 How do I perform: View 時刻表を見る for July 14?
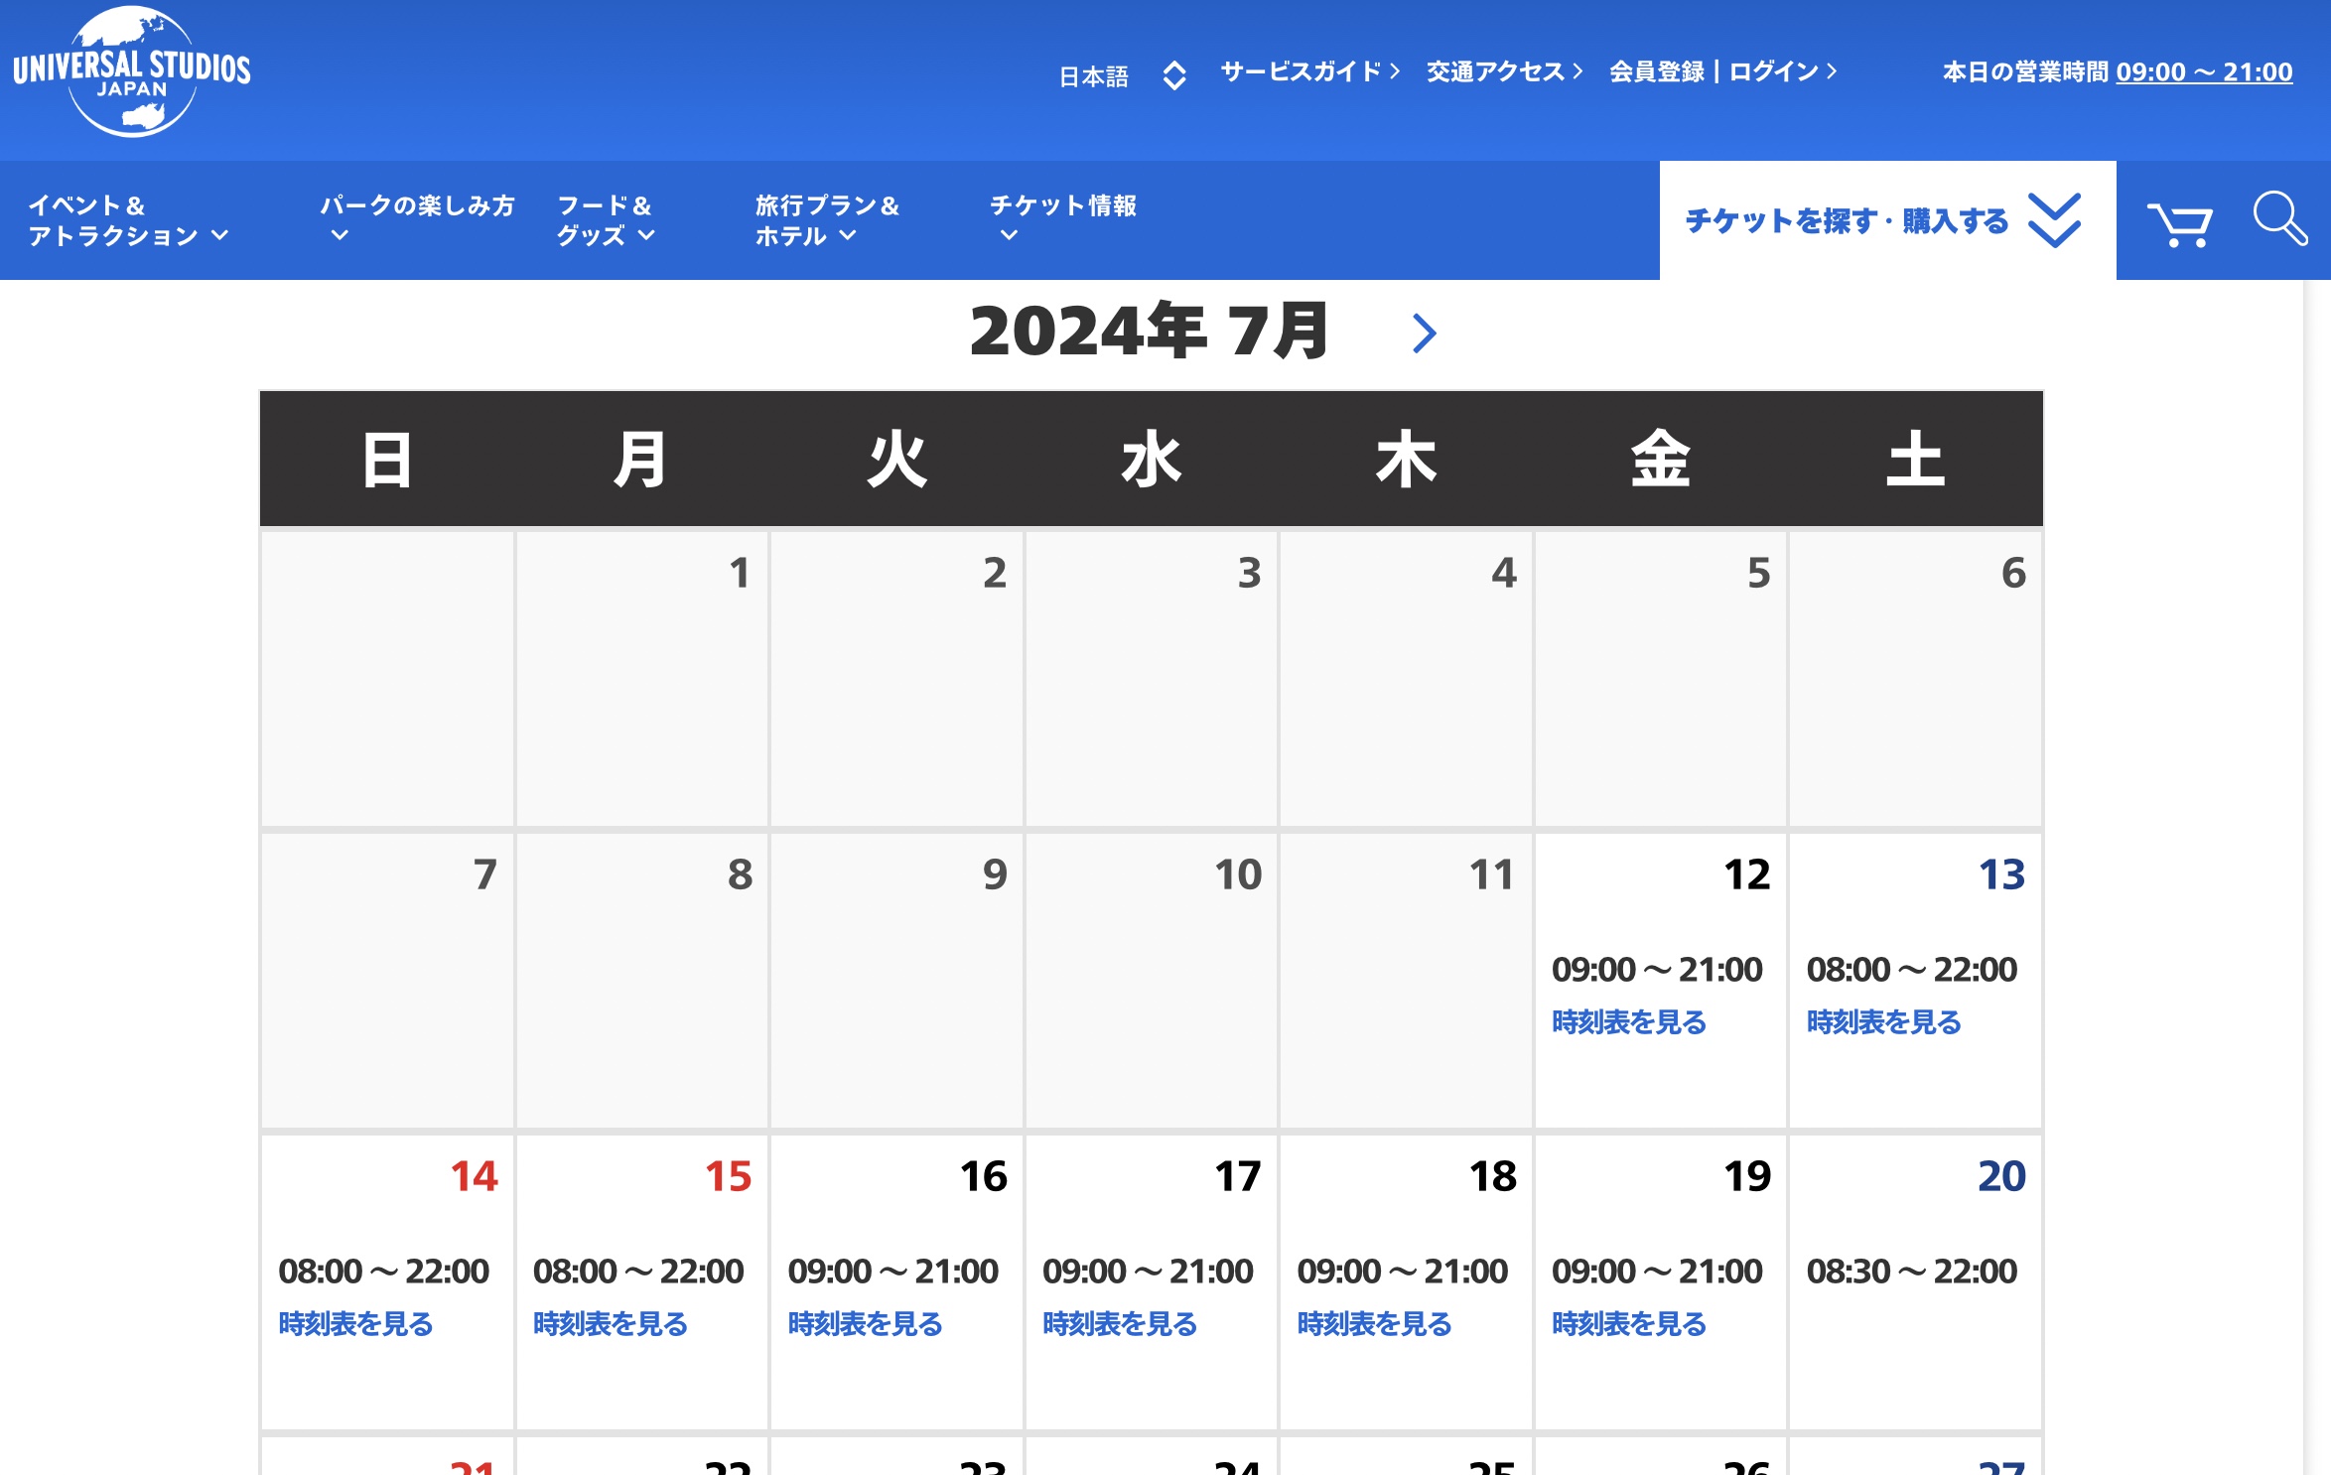(355, 1323)
